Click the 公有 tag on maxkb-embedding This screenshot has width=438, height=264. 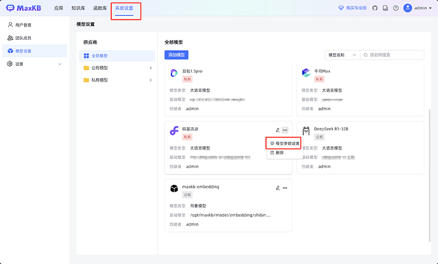point(187,195)
